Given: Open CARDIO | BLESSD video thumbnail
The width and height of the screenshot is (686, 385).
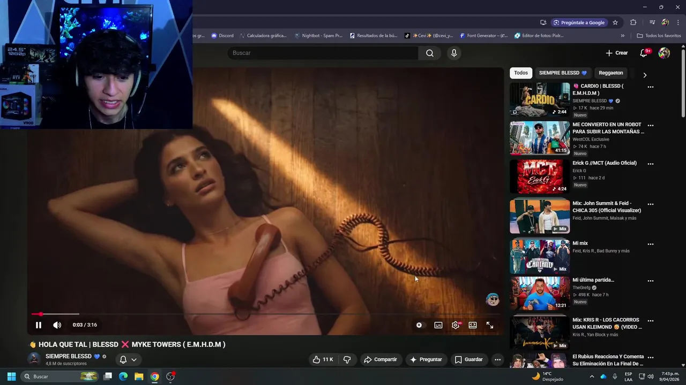Looking at the screenshot, I should [x=540, y=99].
